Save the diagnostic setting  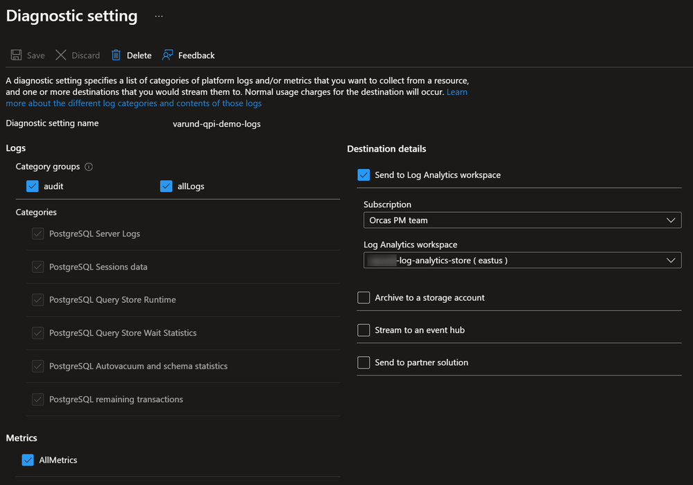coord(27,55)
